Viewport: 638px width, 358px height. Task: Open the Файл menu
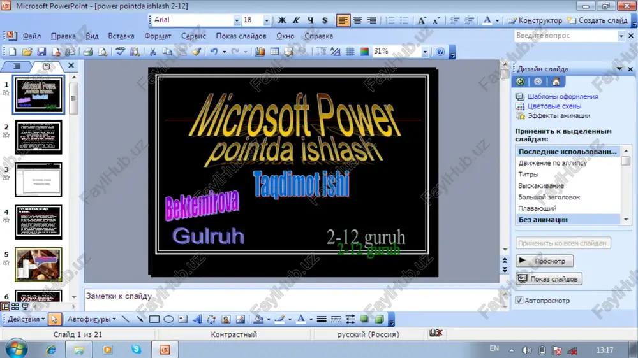click(x=31, y=36)
